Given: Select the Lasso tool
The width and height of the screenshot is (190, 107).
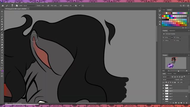Looking at the screenshot, I should coord(2,17).
